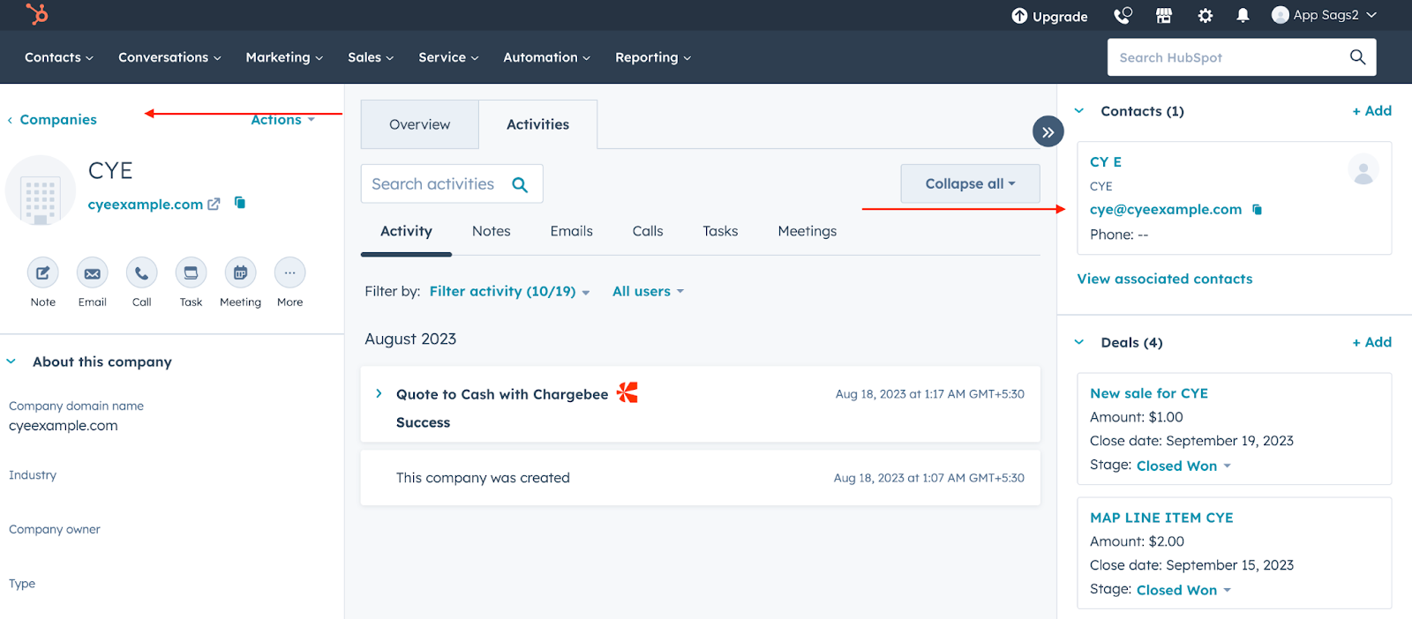Log a call with Call icon
The image size is (1412, 619).
tap(141, 273)
